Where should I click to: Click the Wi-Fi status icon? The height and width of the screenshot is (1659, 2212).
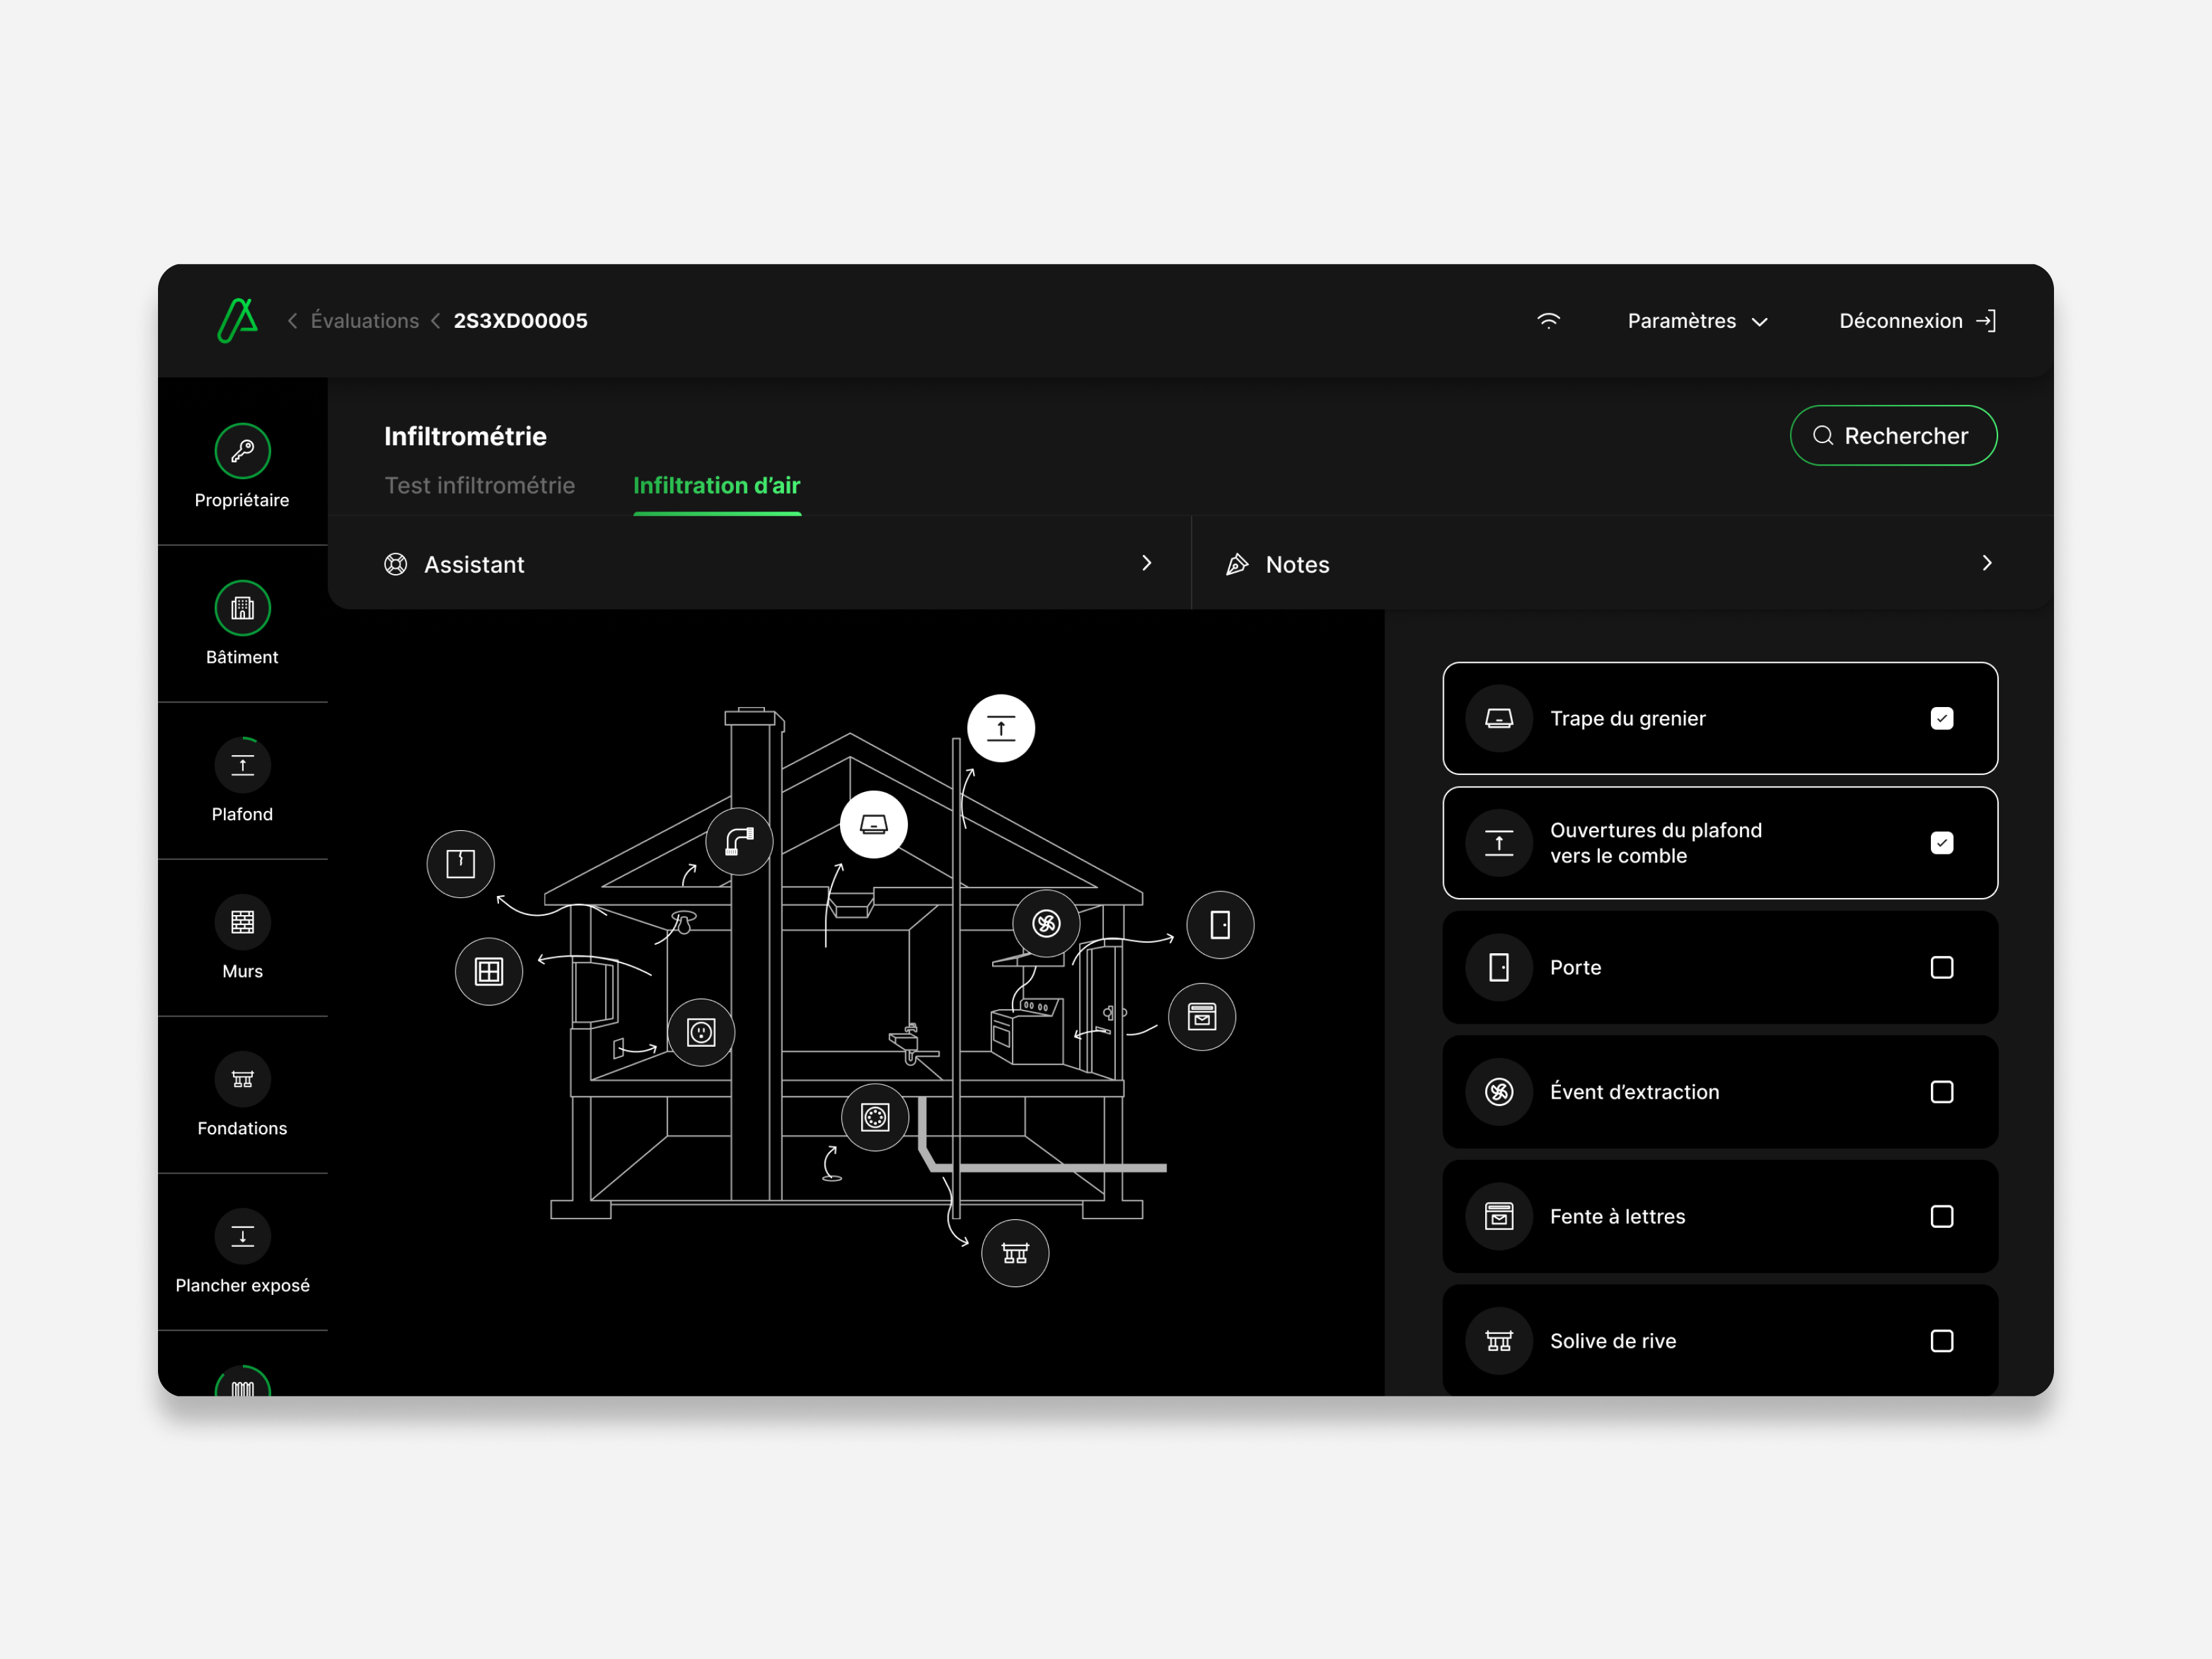pyautogui.click(x=1548, y=321)
